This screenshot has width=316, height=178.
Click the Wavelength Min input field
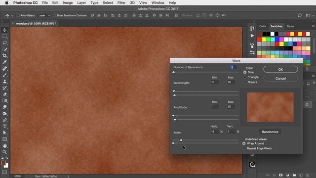[214, 82]
